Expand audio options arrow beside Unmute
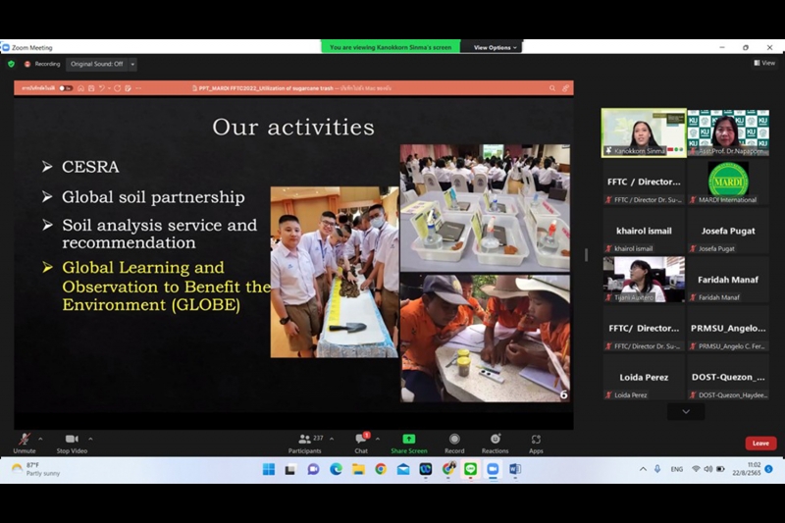Viewport: 785px width, 523px height. pos(40,439)
